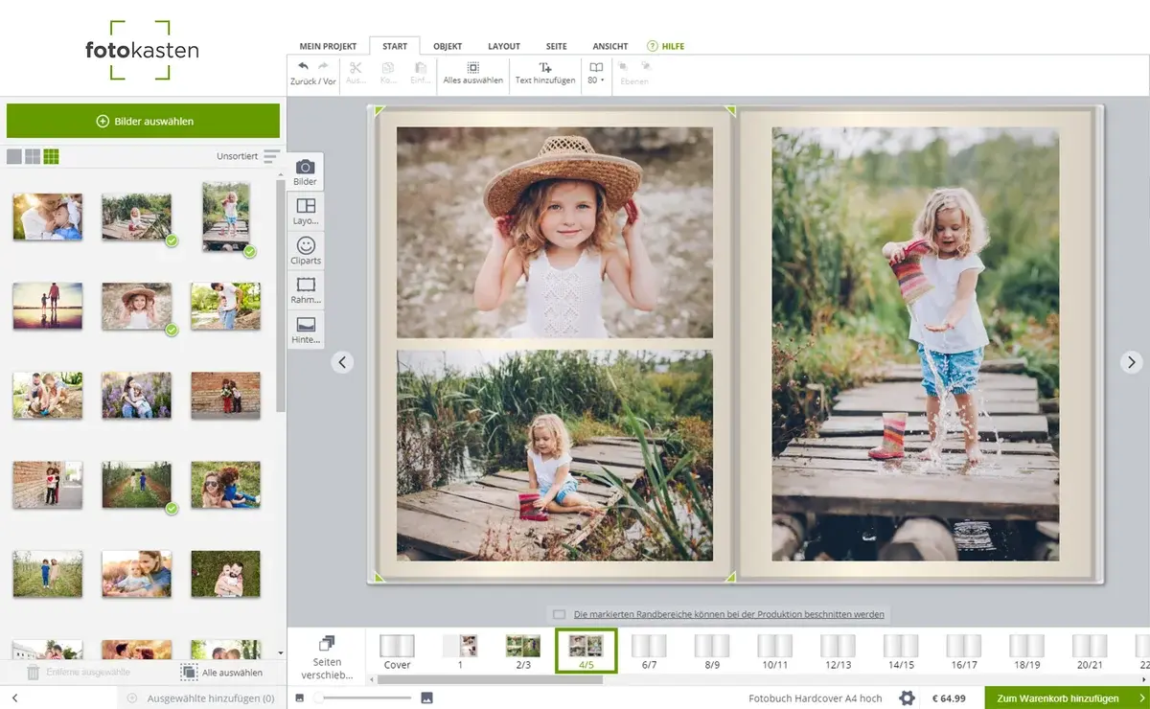Select the Cover page thumbnail
Screen dimensions: 1150x709
coord(397,652)
